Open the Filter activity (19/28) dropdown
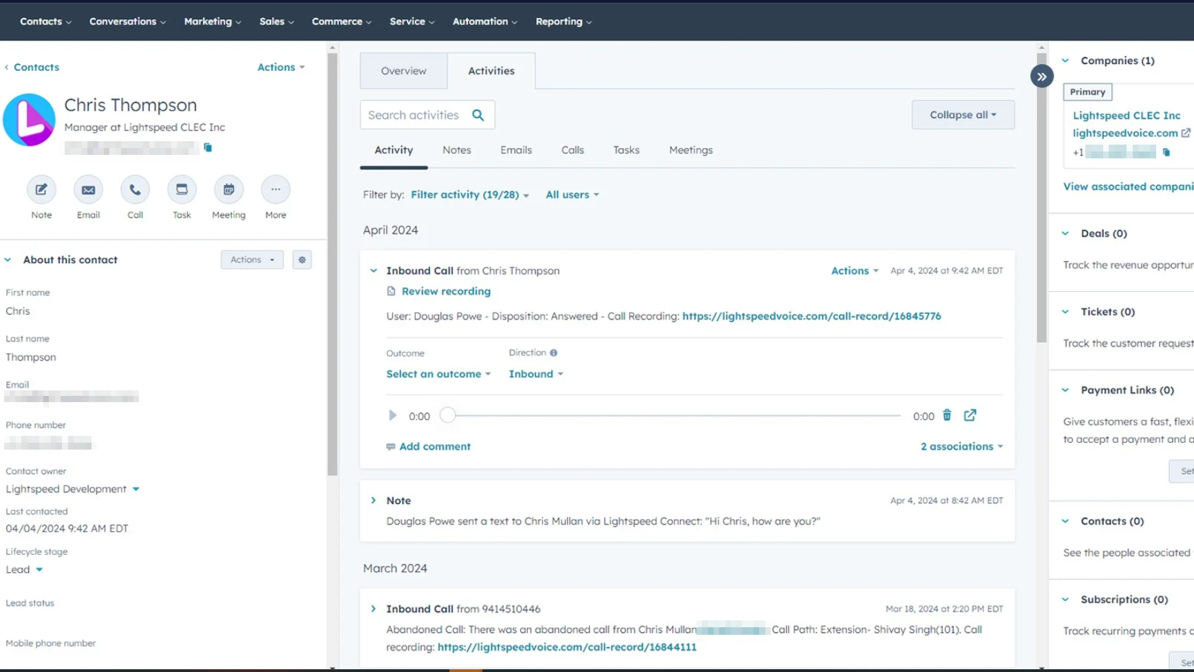Screen dimensions: 1194x672 point(469,195)
